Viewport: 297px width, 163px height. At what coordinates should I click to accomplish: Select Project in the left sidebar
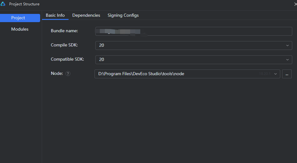pos(18,18)
